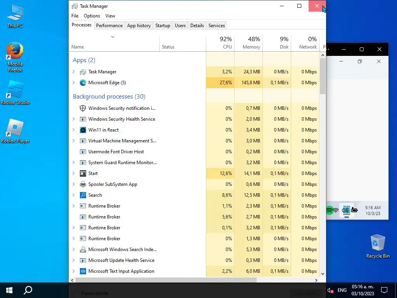The image size is (397, 298).
Task: Click the Microsoft Update Health Service icon
Action: click(x=83, y=260)
